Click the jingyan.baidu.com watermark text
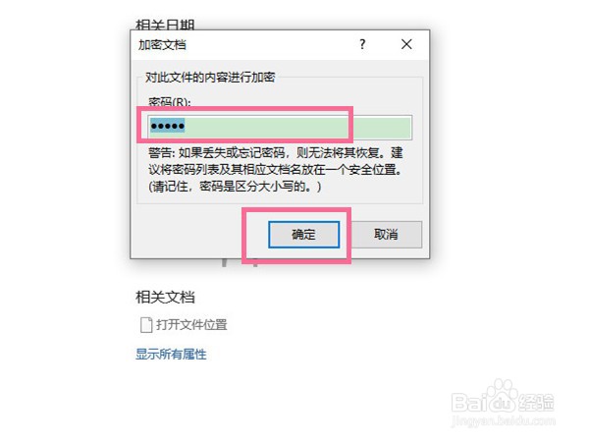Image resolution: width=589 pixels, height=442 pixels. click(504, 421)
